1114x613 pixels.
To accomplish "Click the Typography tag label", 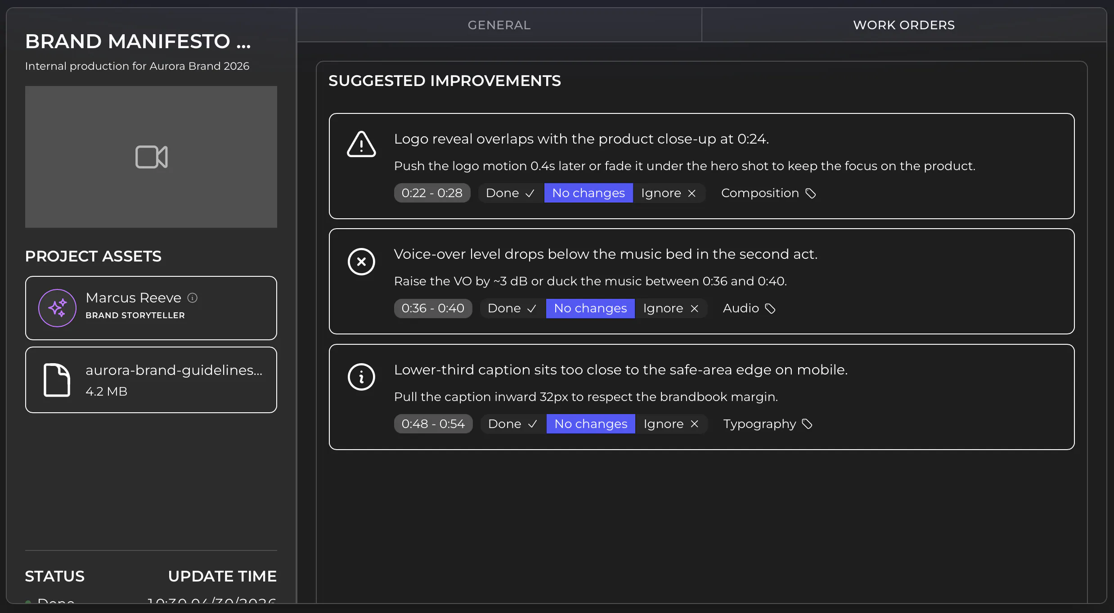I will 760,424.
